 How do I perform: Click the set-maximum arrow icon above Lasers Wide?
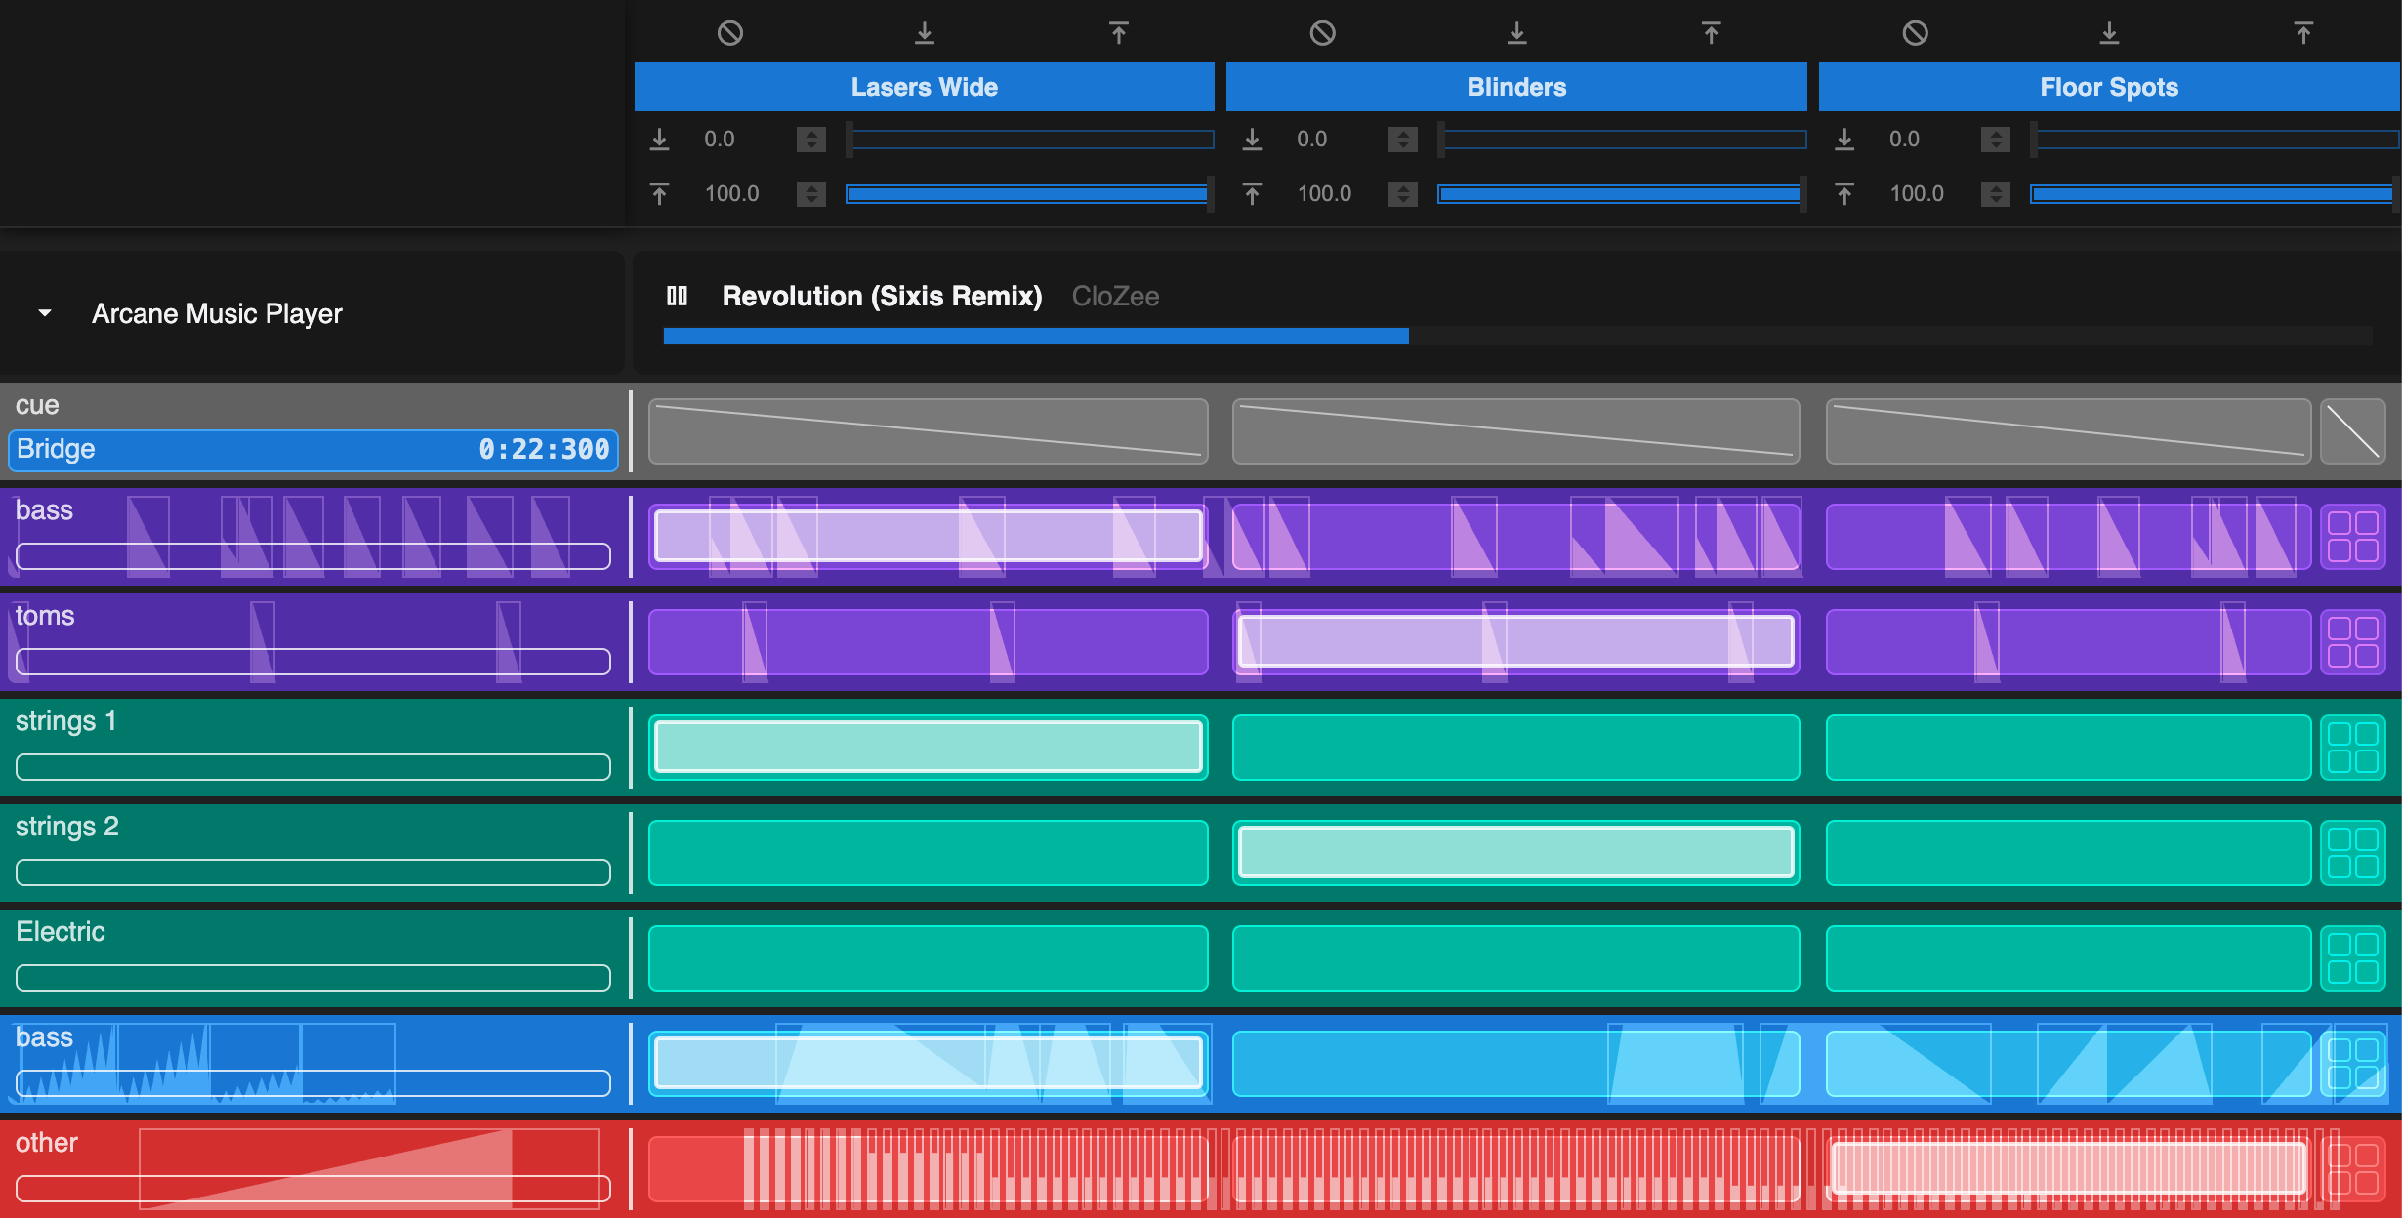point(1118,33)
